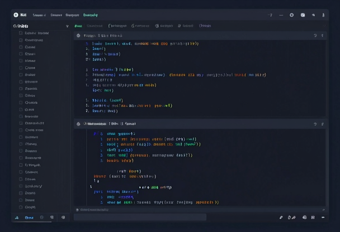The image size is (340, 232).
Task: Click the resize handle at the second panel's bottom-right corner
Action: coord(323,209)
